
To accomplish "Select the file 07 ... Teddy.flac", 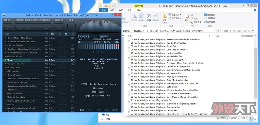I will click(153, 46).
